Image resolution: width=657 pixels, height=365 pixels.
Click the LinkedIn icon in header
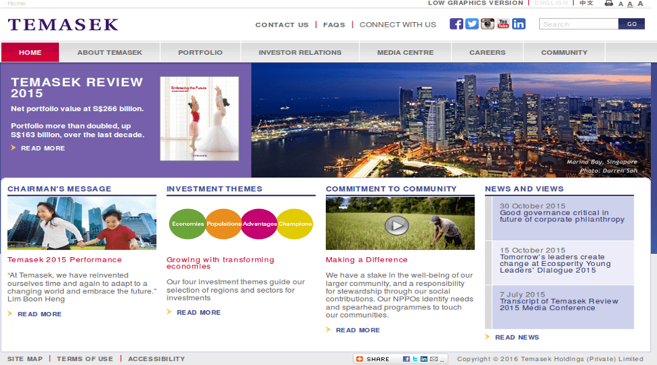pos(519,24)
